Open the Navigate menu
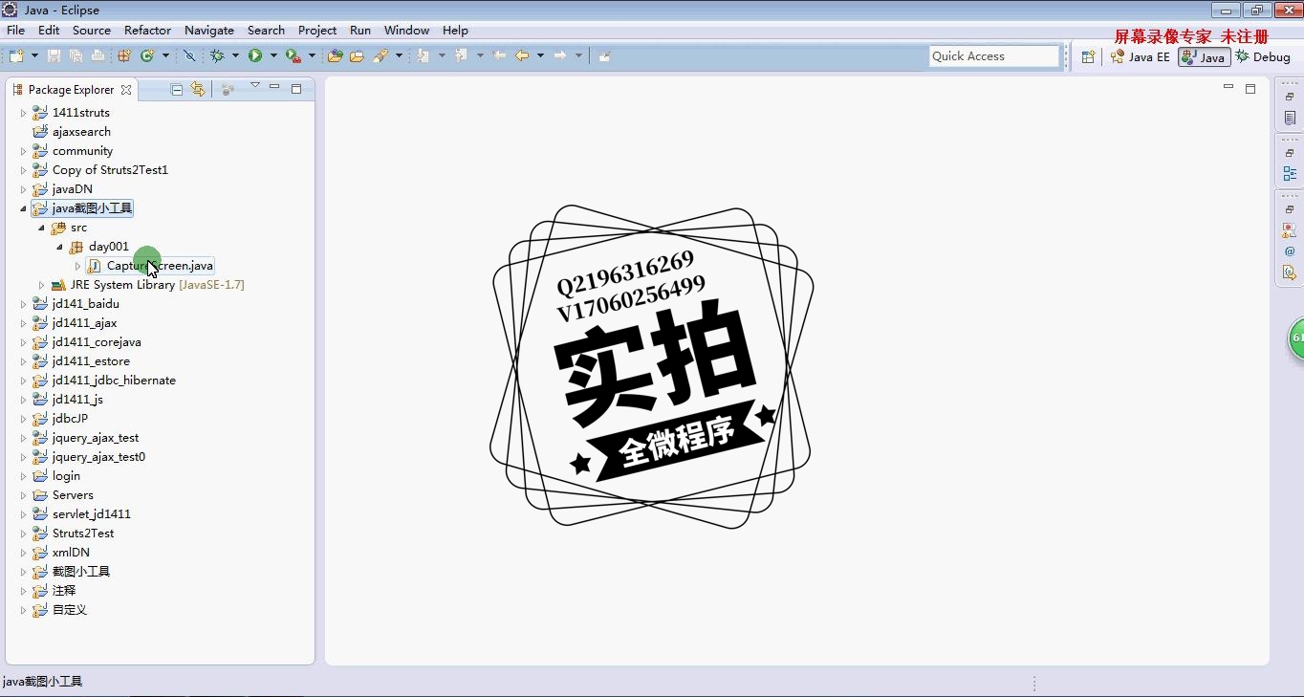This screenshot has height=697, width=1304. click(209, 30)
